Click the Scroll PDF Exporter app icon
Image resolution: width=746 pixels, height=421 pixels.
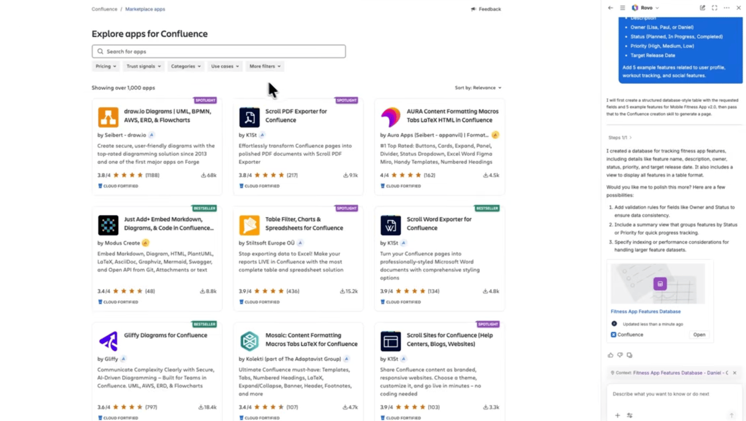(249, 117)
